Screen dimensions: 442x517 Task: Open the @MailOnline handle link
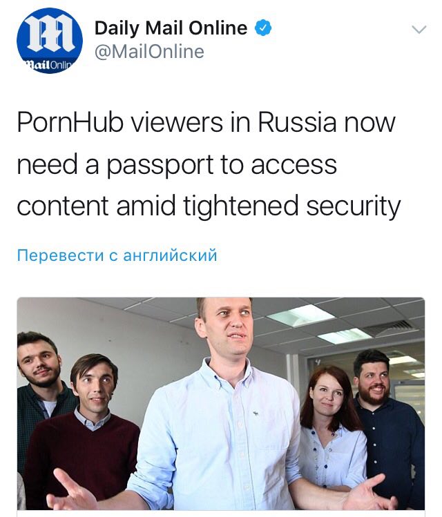[x=149, y=52]
